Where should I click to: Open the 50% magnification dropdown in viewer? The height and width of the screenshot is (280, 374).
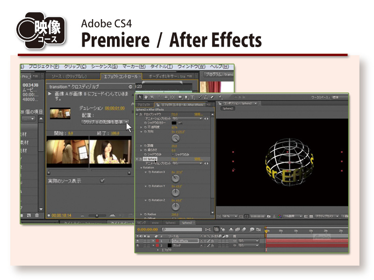tap(230, 216)
